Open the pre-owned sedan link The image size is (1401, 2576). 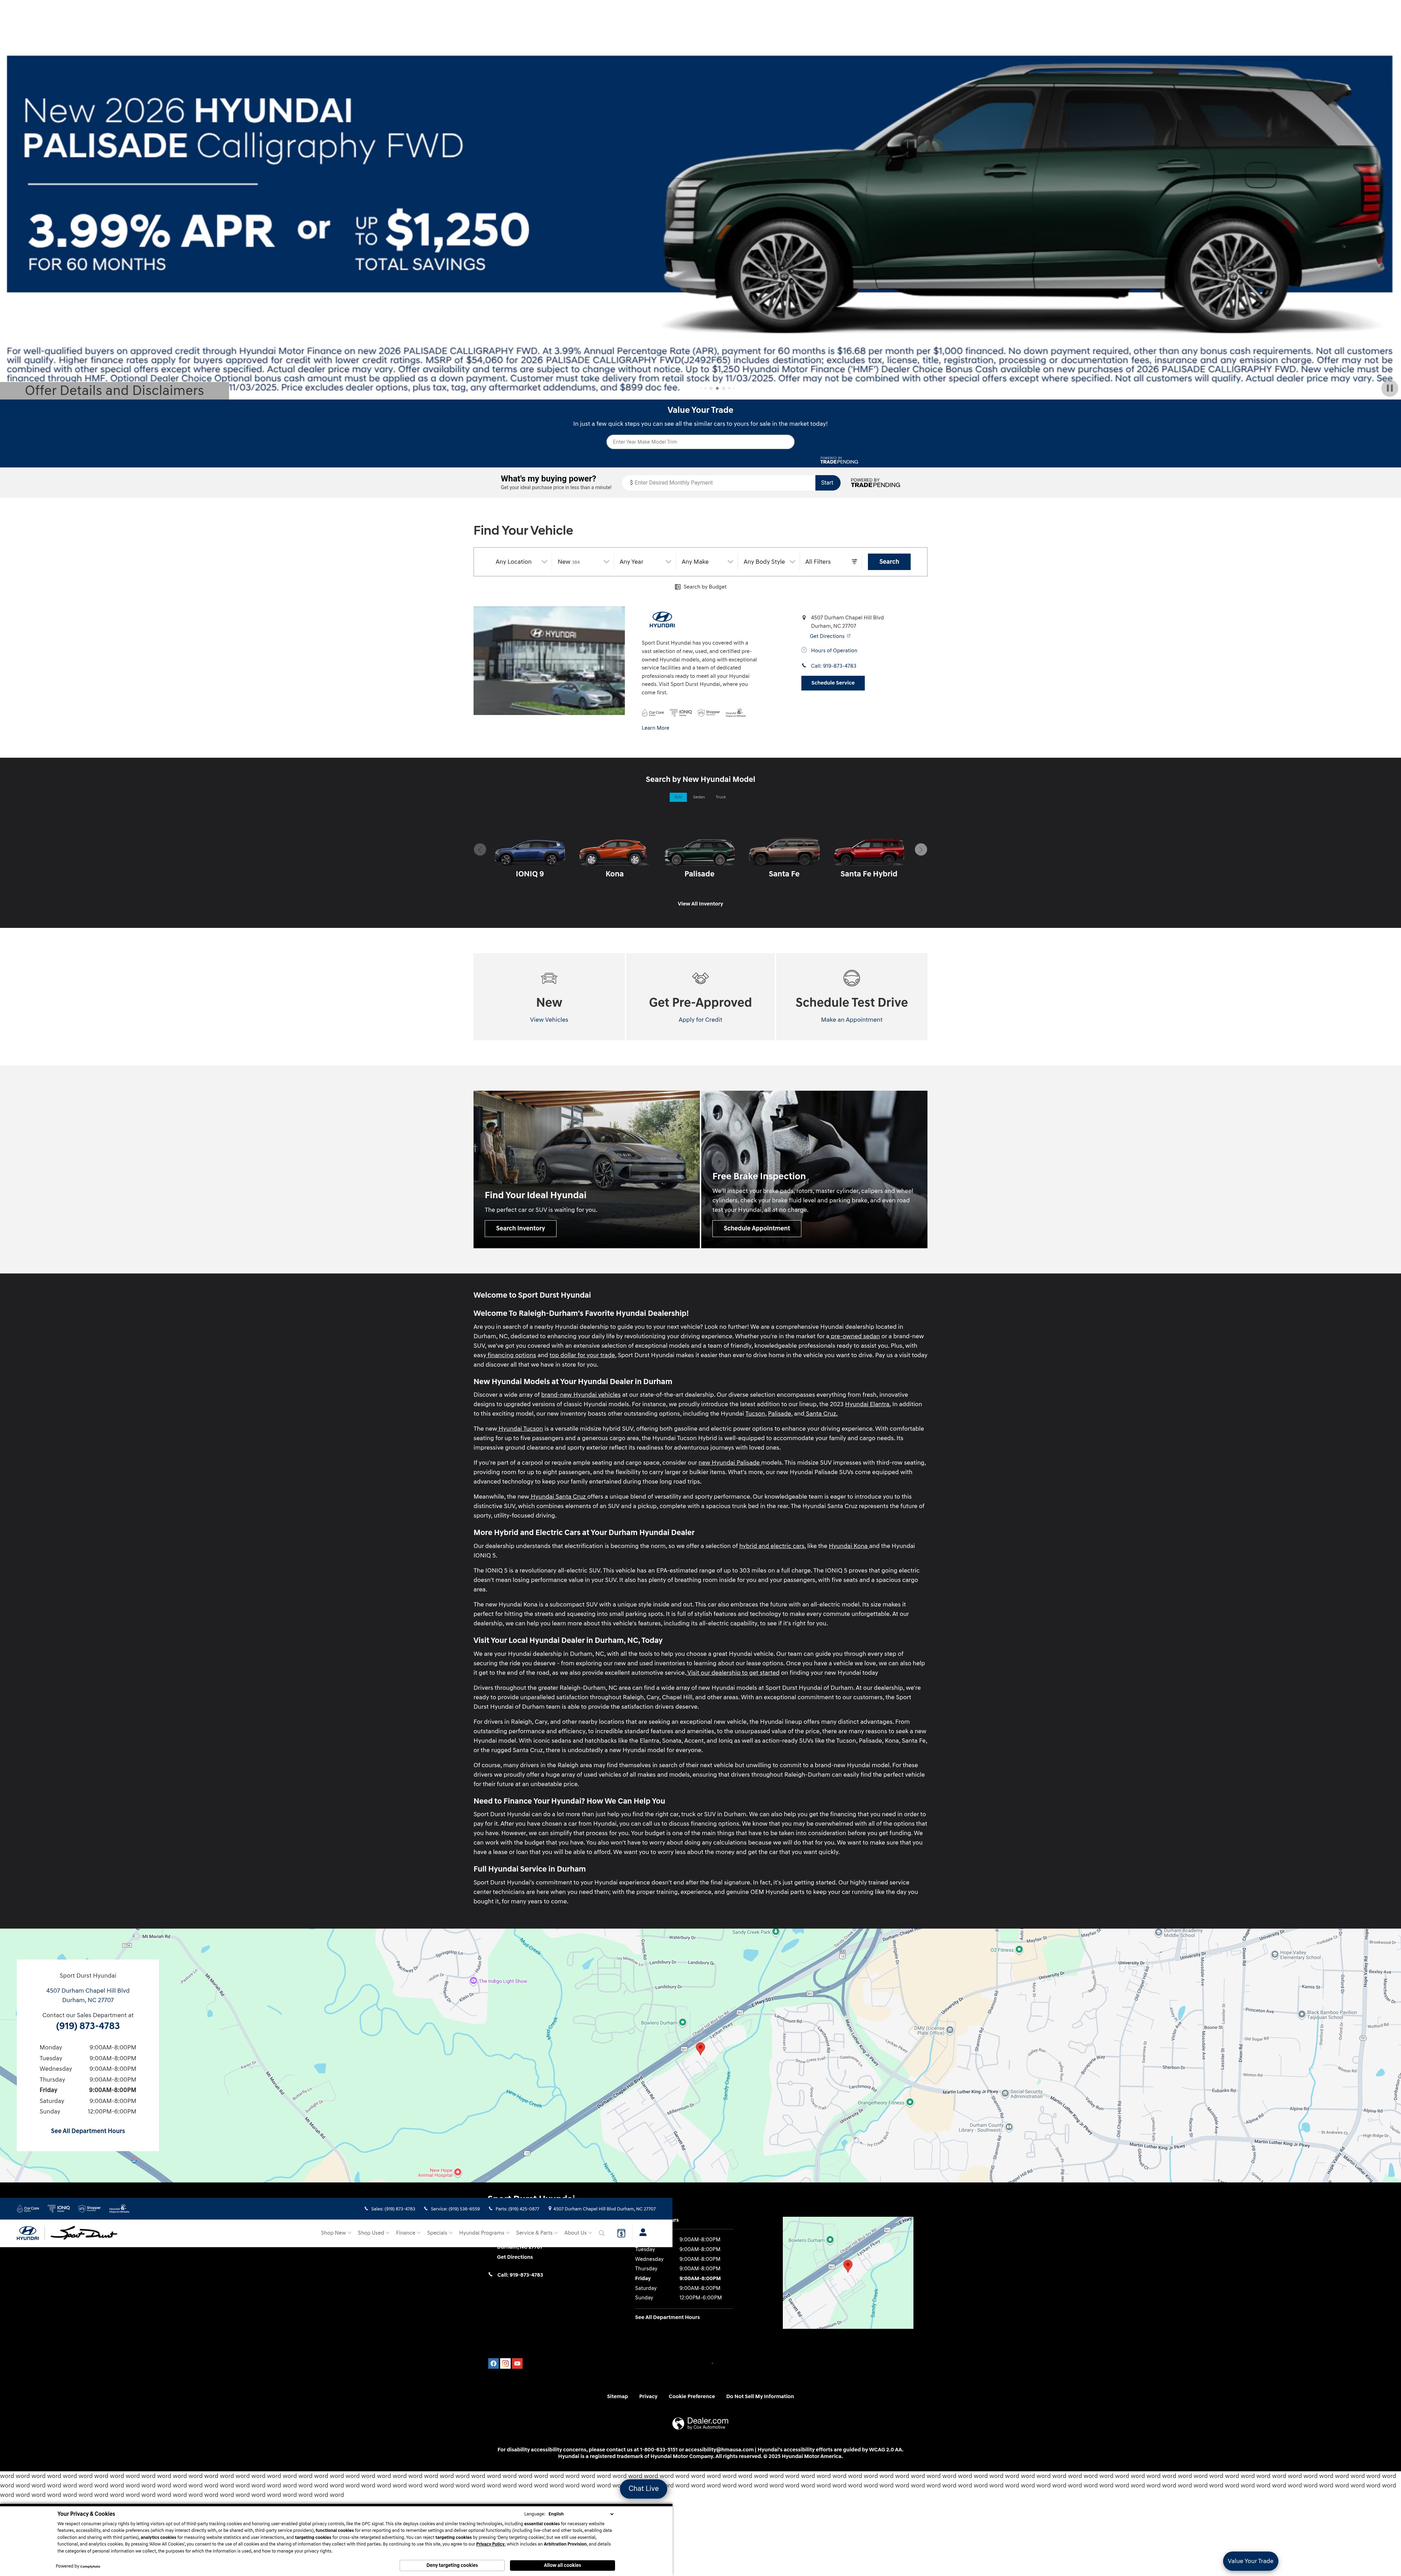tap(855, 1336)
